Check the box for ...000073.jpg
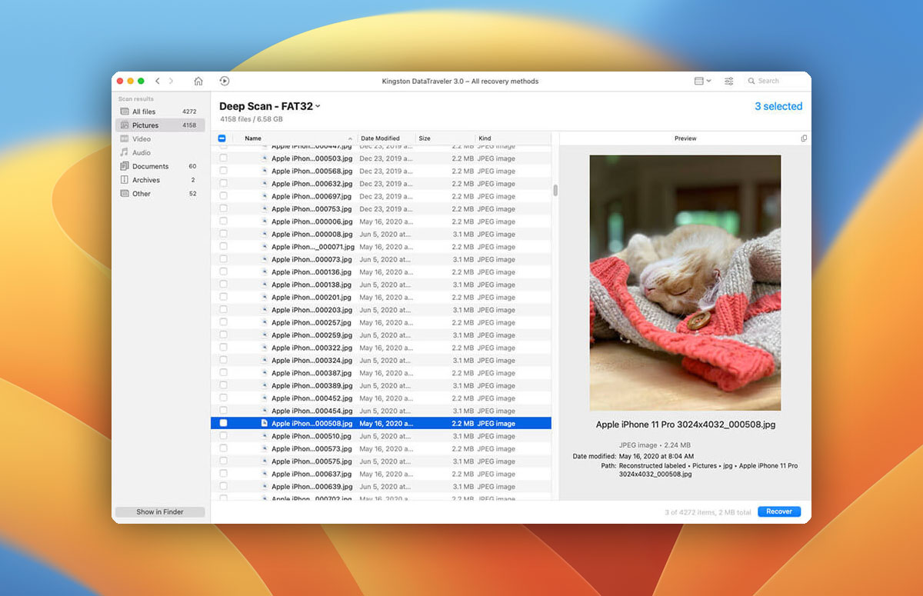923x596 pixels. pos(223,259)
